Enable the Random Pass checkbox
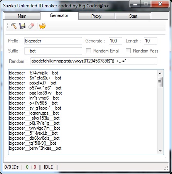The height and width of the screenshot is (174, 172). (x=128, y=51)
